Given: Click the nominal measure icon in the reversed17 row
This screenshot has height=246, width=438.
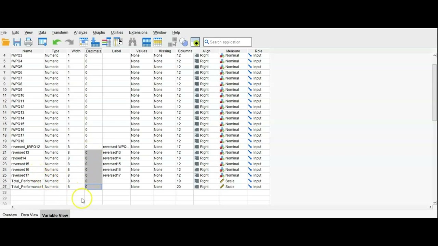Looking at the screenshot, I should [x=222, y=175].
